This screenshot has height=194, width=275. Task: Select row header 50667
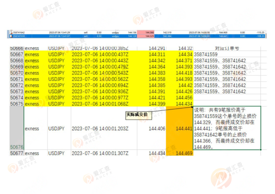point(17,54)
